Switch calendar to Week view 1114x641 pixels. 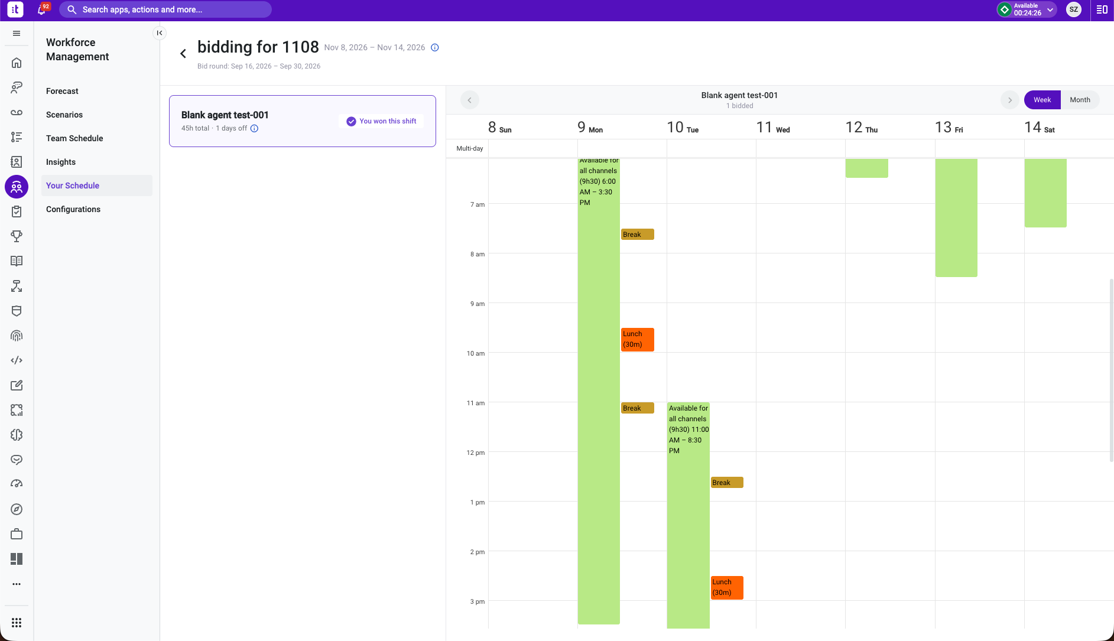click(x=1042, y=100)
